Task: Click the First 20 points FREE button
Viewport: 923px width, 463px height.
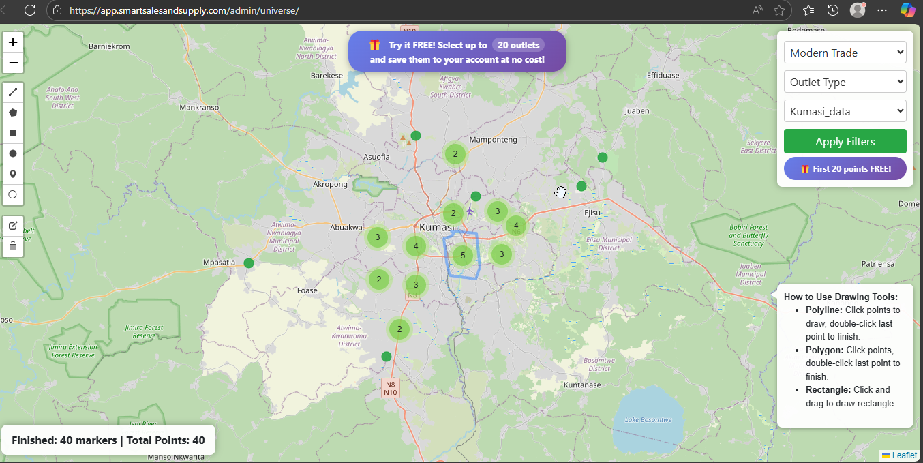Action: pos(845,168)
